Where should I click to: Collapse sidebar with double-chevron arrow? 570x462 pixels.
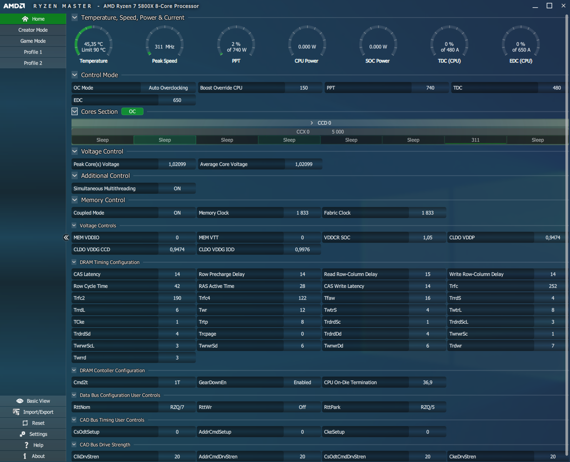(x=66, y=237)
